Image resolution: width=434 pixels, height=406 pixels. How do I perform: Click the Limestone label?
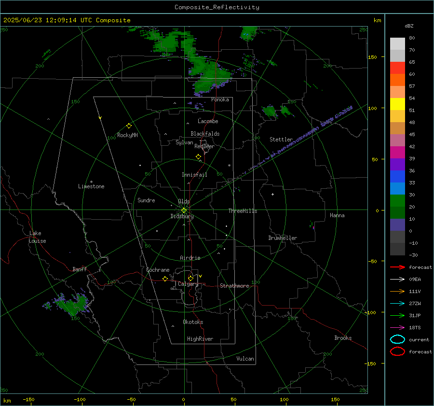coord(91,186)
